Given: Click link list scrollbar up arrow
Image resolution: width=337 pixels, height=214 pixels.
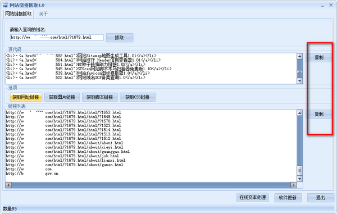Looking at the screenshot, I should coord(299,113).
